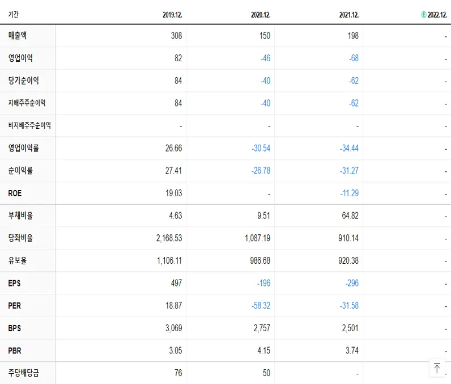Click the 3.05 PBR value
The image size is (451, 384).
pyautogui.click(x=176, y=351)
